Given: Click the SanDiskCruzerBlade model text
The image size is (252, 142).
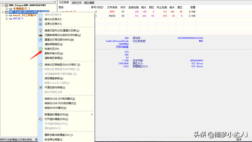Looking at the screenshot, I should coord(117,41).
